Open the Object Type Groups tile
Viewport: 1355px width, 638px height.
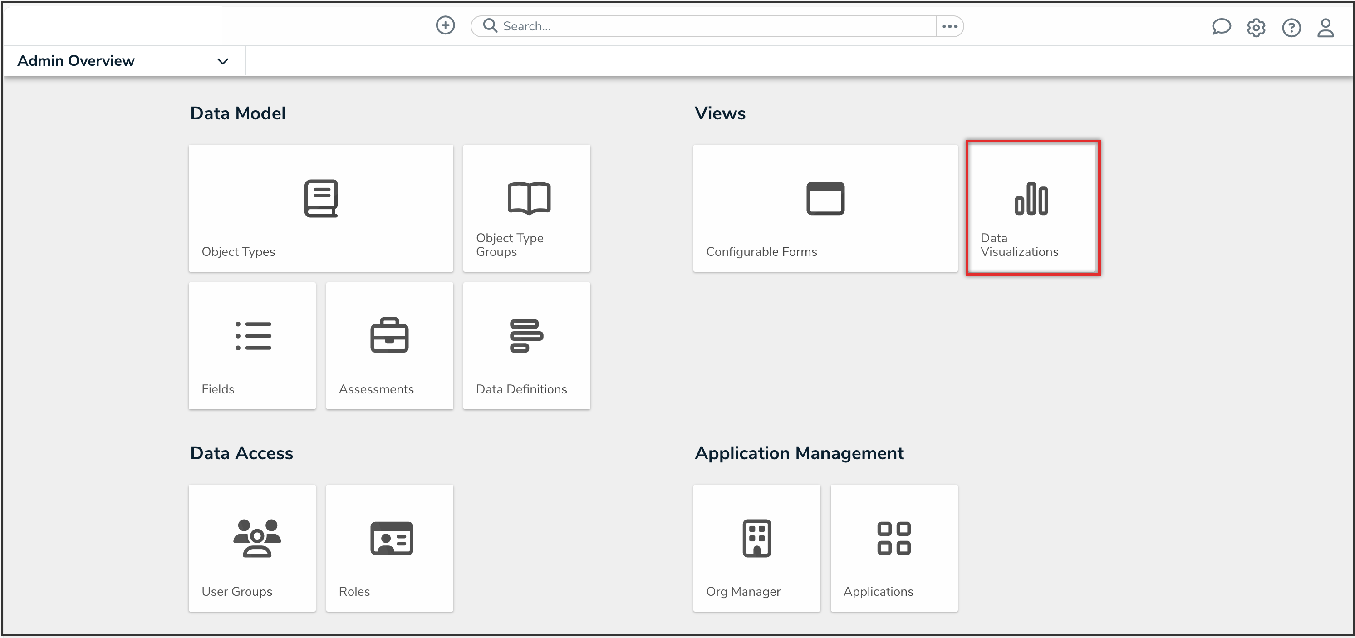(526, 208)
